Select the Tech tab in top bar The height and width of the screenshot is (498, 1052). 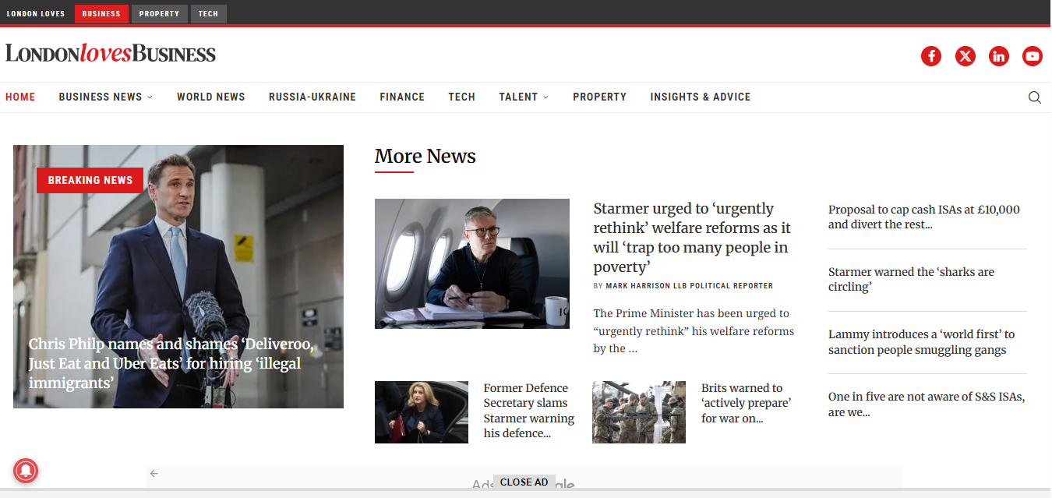coord(208,13)
